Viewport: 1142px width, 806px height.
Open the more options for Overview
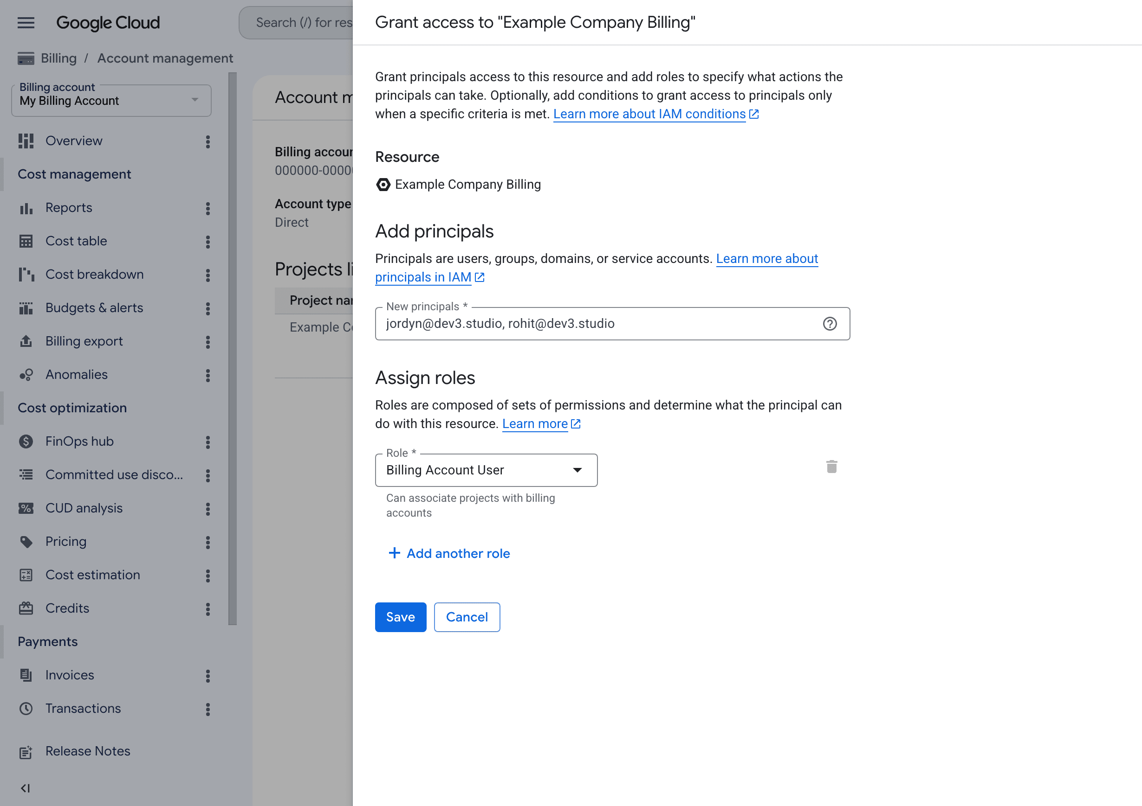pos(208,142)
